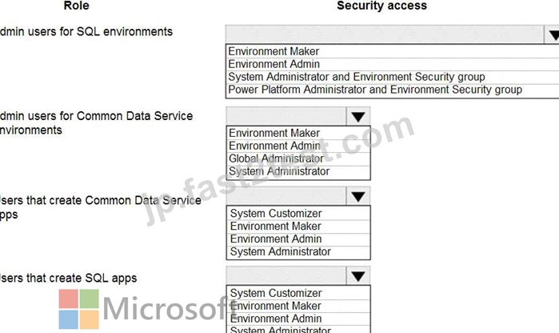559x333 pixels.
Task: Open dropdown for users creating Common Data Service apps
Action: (358, 196)
